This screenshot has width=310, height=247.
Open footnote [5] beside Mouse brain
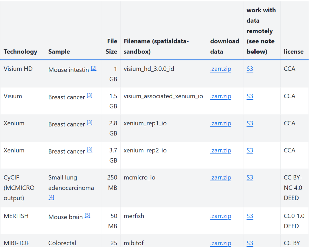(x=87, y=215)
